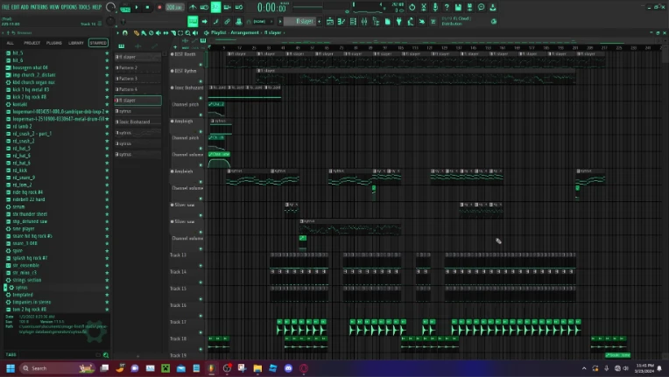The width and height of the screenshot is (669, 377).
Task: Click the Undo history circular arrow icon
Action: 412,7
